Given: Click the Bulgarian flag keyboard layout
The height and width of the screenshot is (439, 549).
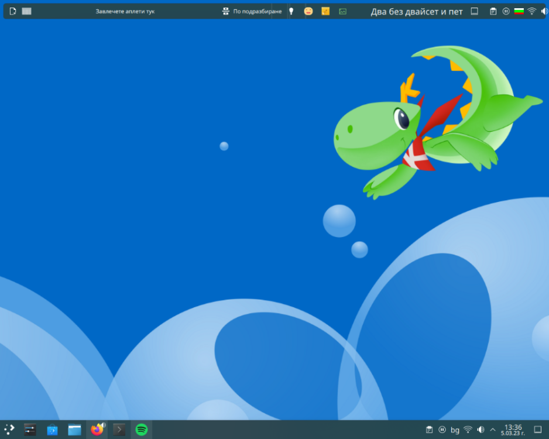Looking at the screenshot, I should 519,11.
